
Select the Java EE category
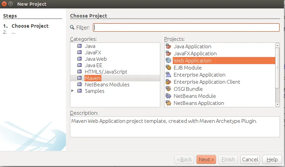pos(93,65)
